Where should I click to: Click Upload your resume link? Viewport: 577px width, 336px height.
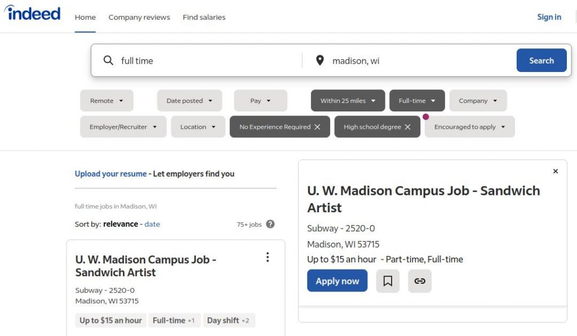click(x=110, y=173)
